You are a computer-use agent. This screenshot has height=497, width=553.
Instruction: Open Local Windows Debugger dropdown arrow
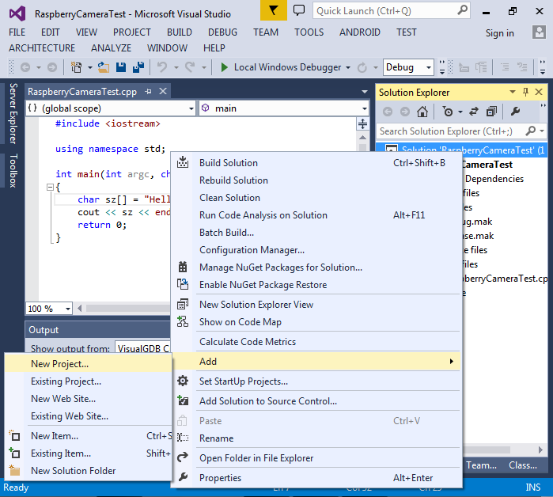click(x=348, y=67)
